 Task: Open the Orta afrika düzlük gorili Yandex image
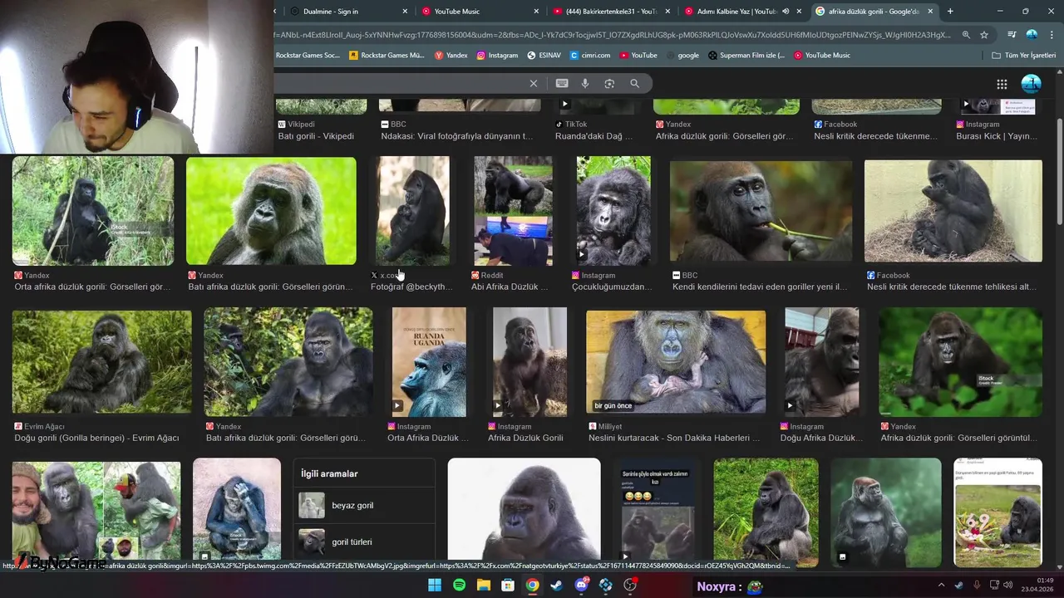coord(93,211)
